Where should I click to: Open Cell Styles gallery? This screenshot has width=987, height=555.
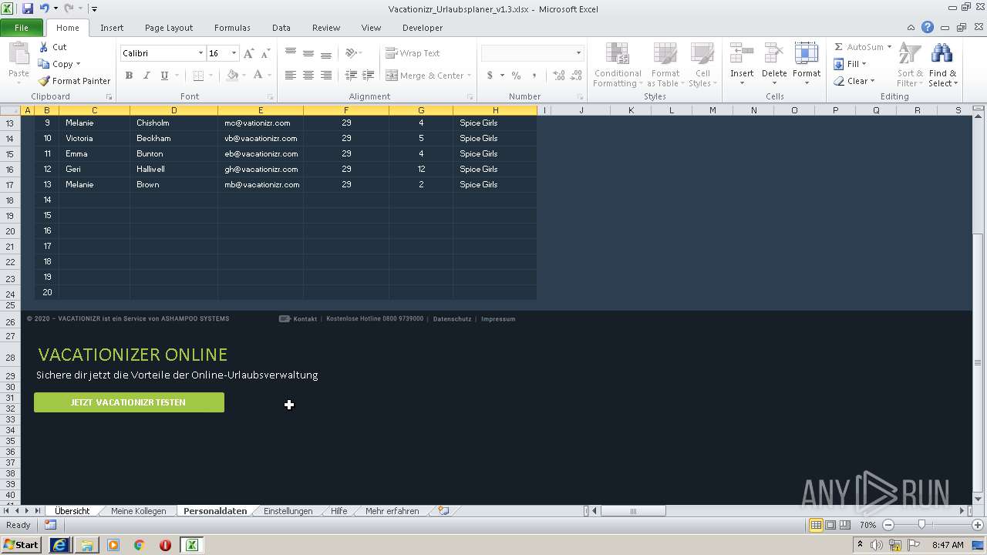(702, 66)
